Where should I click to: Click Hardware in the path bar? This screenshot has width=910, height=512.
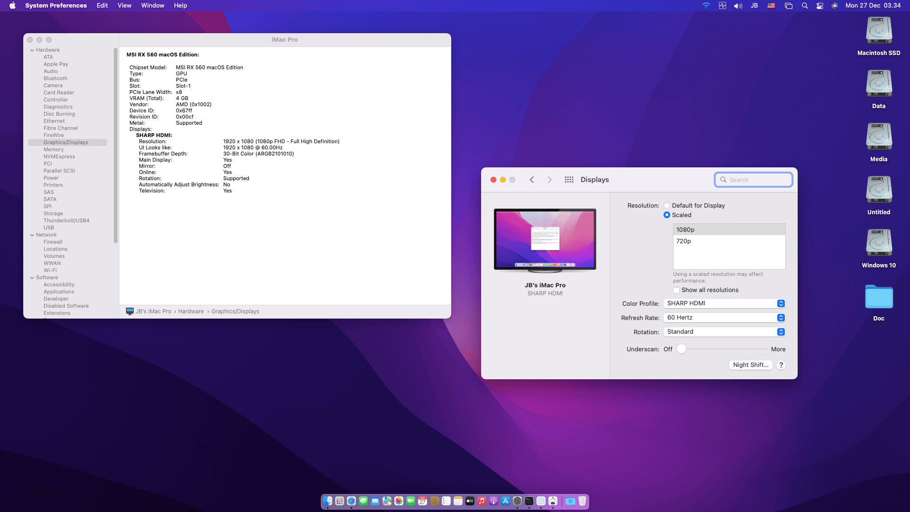[191, 311]
